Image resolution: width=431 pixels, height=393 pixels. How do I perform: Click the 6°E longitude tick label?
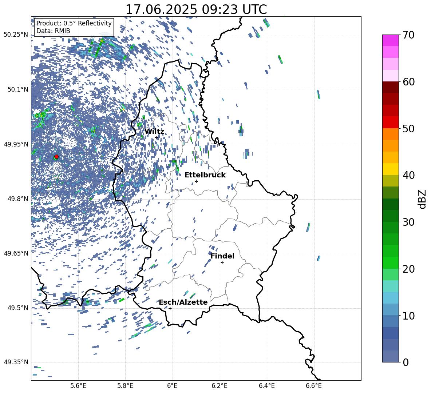172,386
